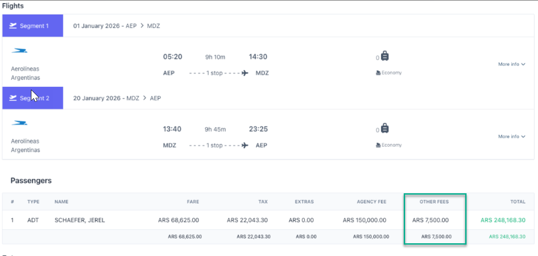This screenshot has width=538, height=256.
Task: Click the green total ARS 248,168.30 in passenger row
Action: pos(503,221)
